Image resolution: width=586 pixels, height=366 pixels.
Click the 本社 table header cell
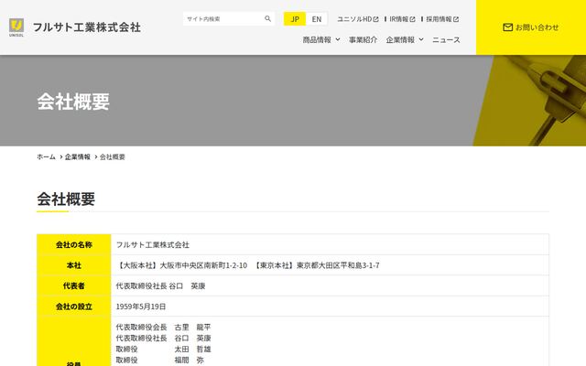[74, 265]
